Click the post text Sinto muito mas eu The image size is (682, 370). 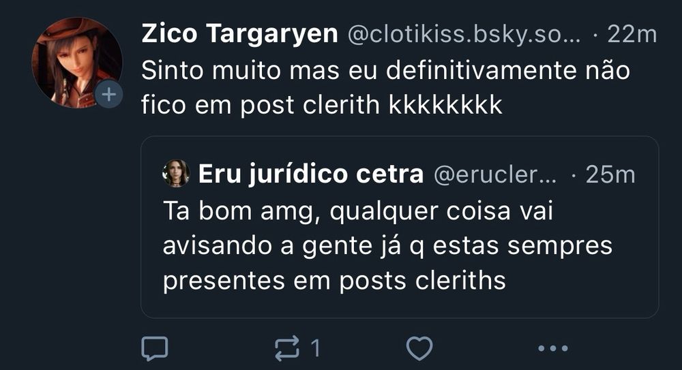point(258,70)
